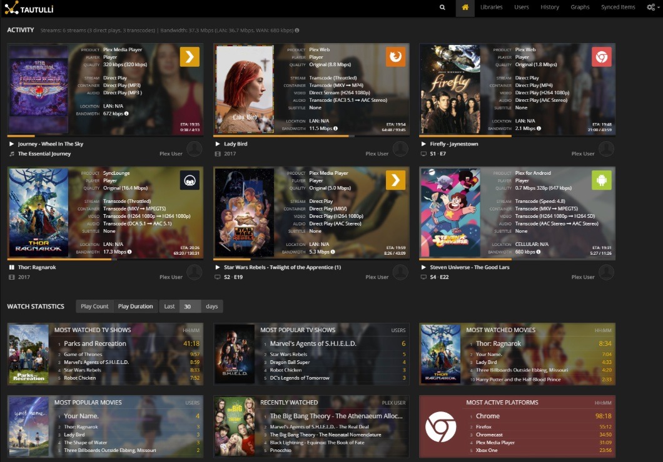Open the History tab
663x462 pixels.
pyautogui.click(x=549, y=7)
